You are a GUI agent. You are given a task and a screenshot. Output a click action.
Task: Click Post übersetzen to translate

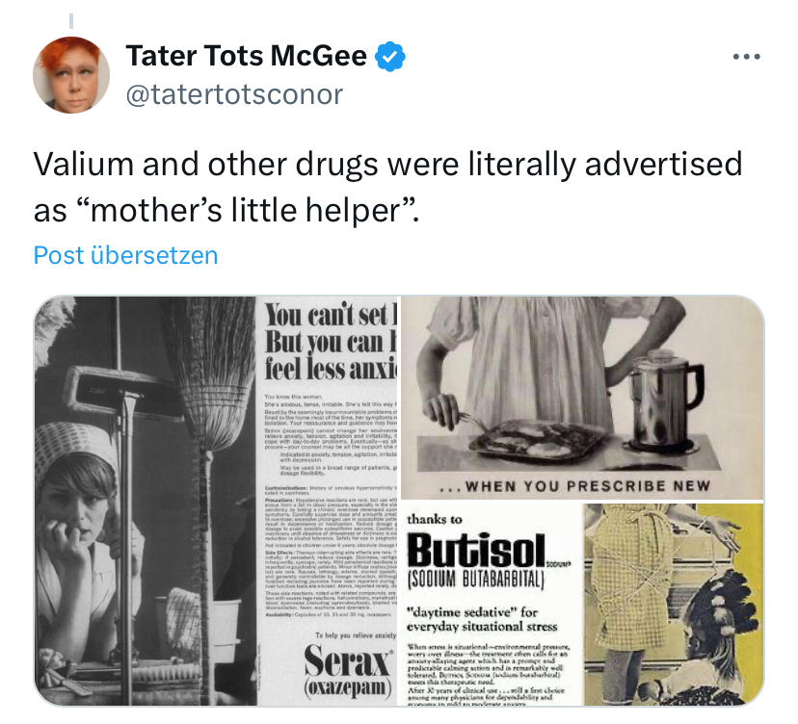[125, 255]
